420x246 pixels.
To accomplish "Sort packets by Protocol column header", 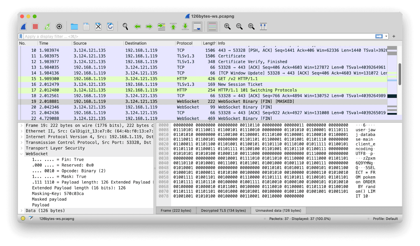I will pyautogui.click(x=185, y=43).
